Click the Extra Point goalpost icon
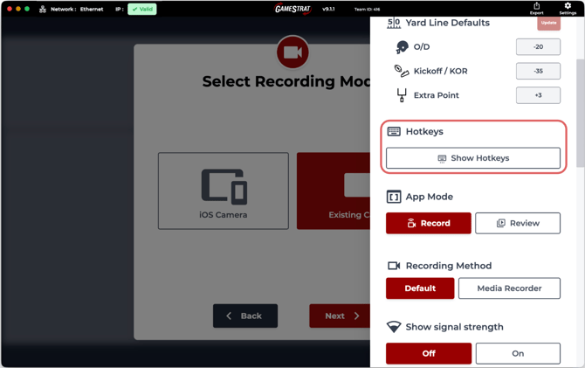 point(402,95)
